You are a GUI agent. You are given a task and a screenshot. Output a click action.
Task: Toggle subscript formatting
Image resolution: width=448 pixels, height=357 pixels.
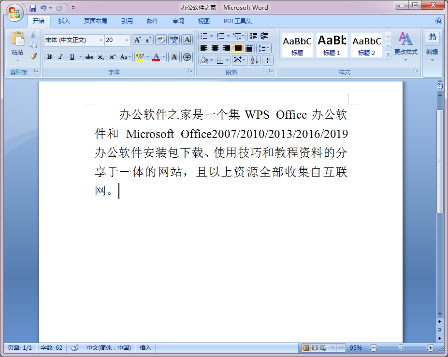(101, 57)
